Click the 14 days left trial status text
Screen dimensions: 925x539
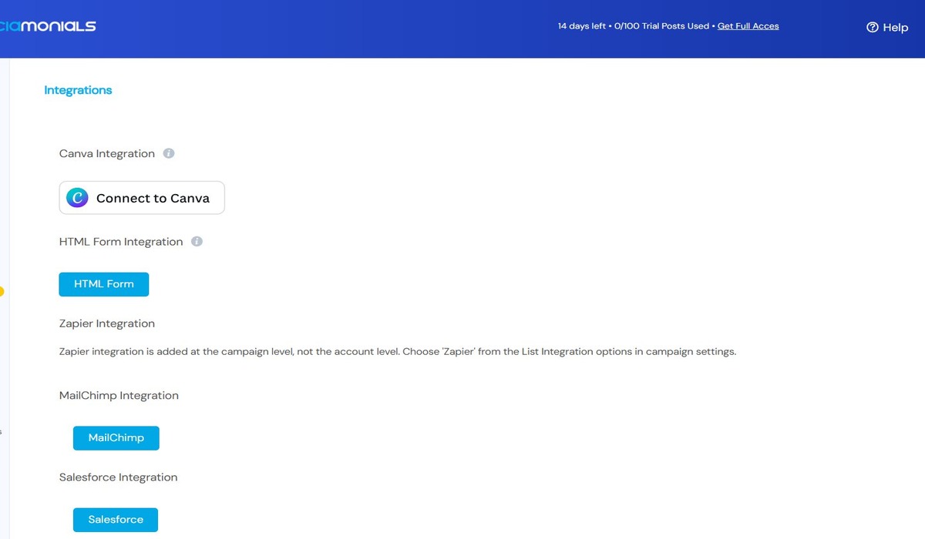click(582, 26)
